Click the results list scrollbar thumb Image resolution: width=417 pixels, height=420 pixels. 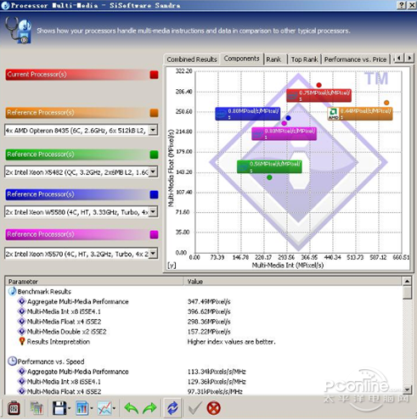coord(407,293)
